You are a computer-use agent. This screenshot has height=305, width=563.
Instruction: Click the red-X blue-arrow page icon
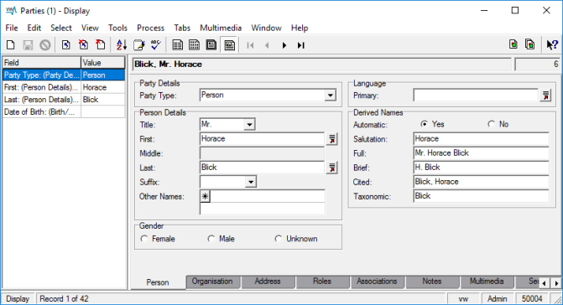point(83,45)
